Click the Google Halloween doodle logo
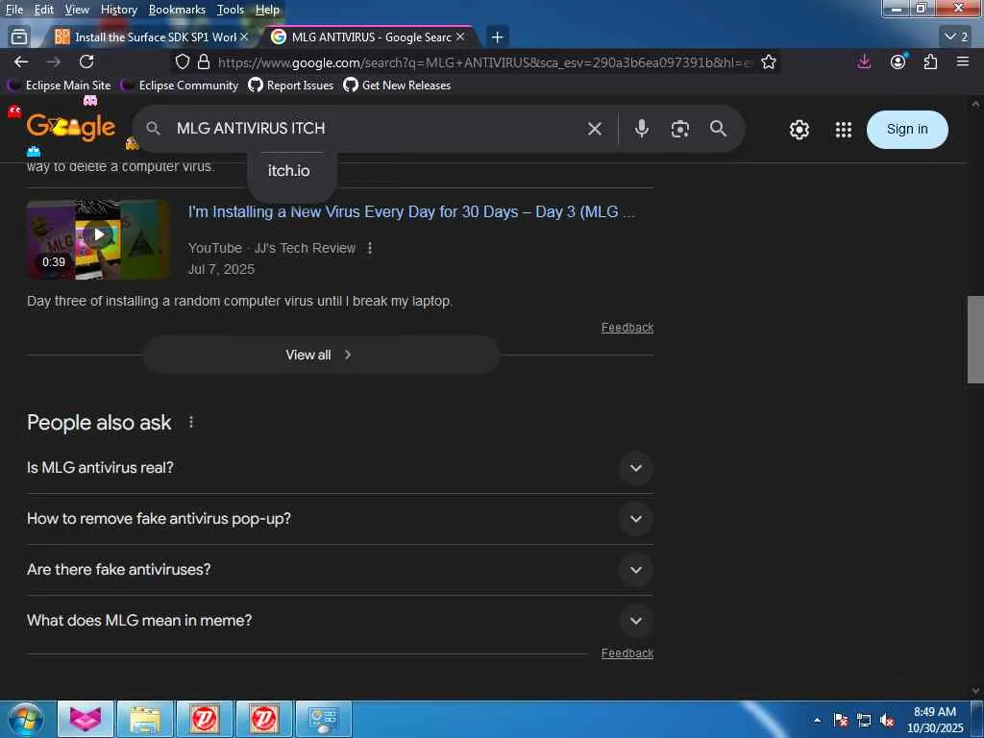The height and width of the screenshot is (738, 984). 71,128
